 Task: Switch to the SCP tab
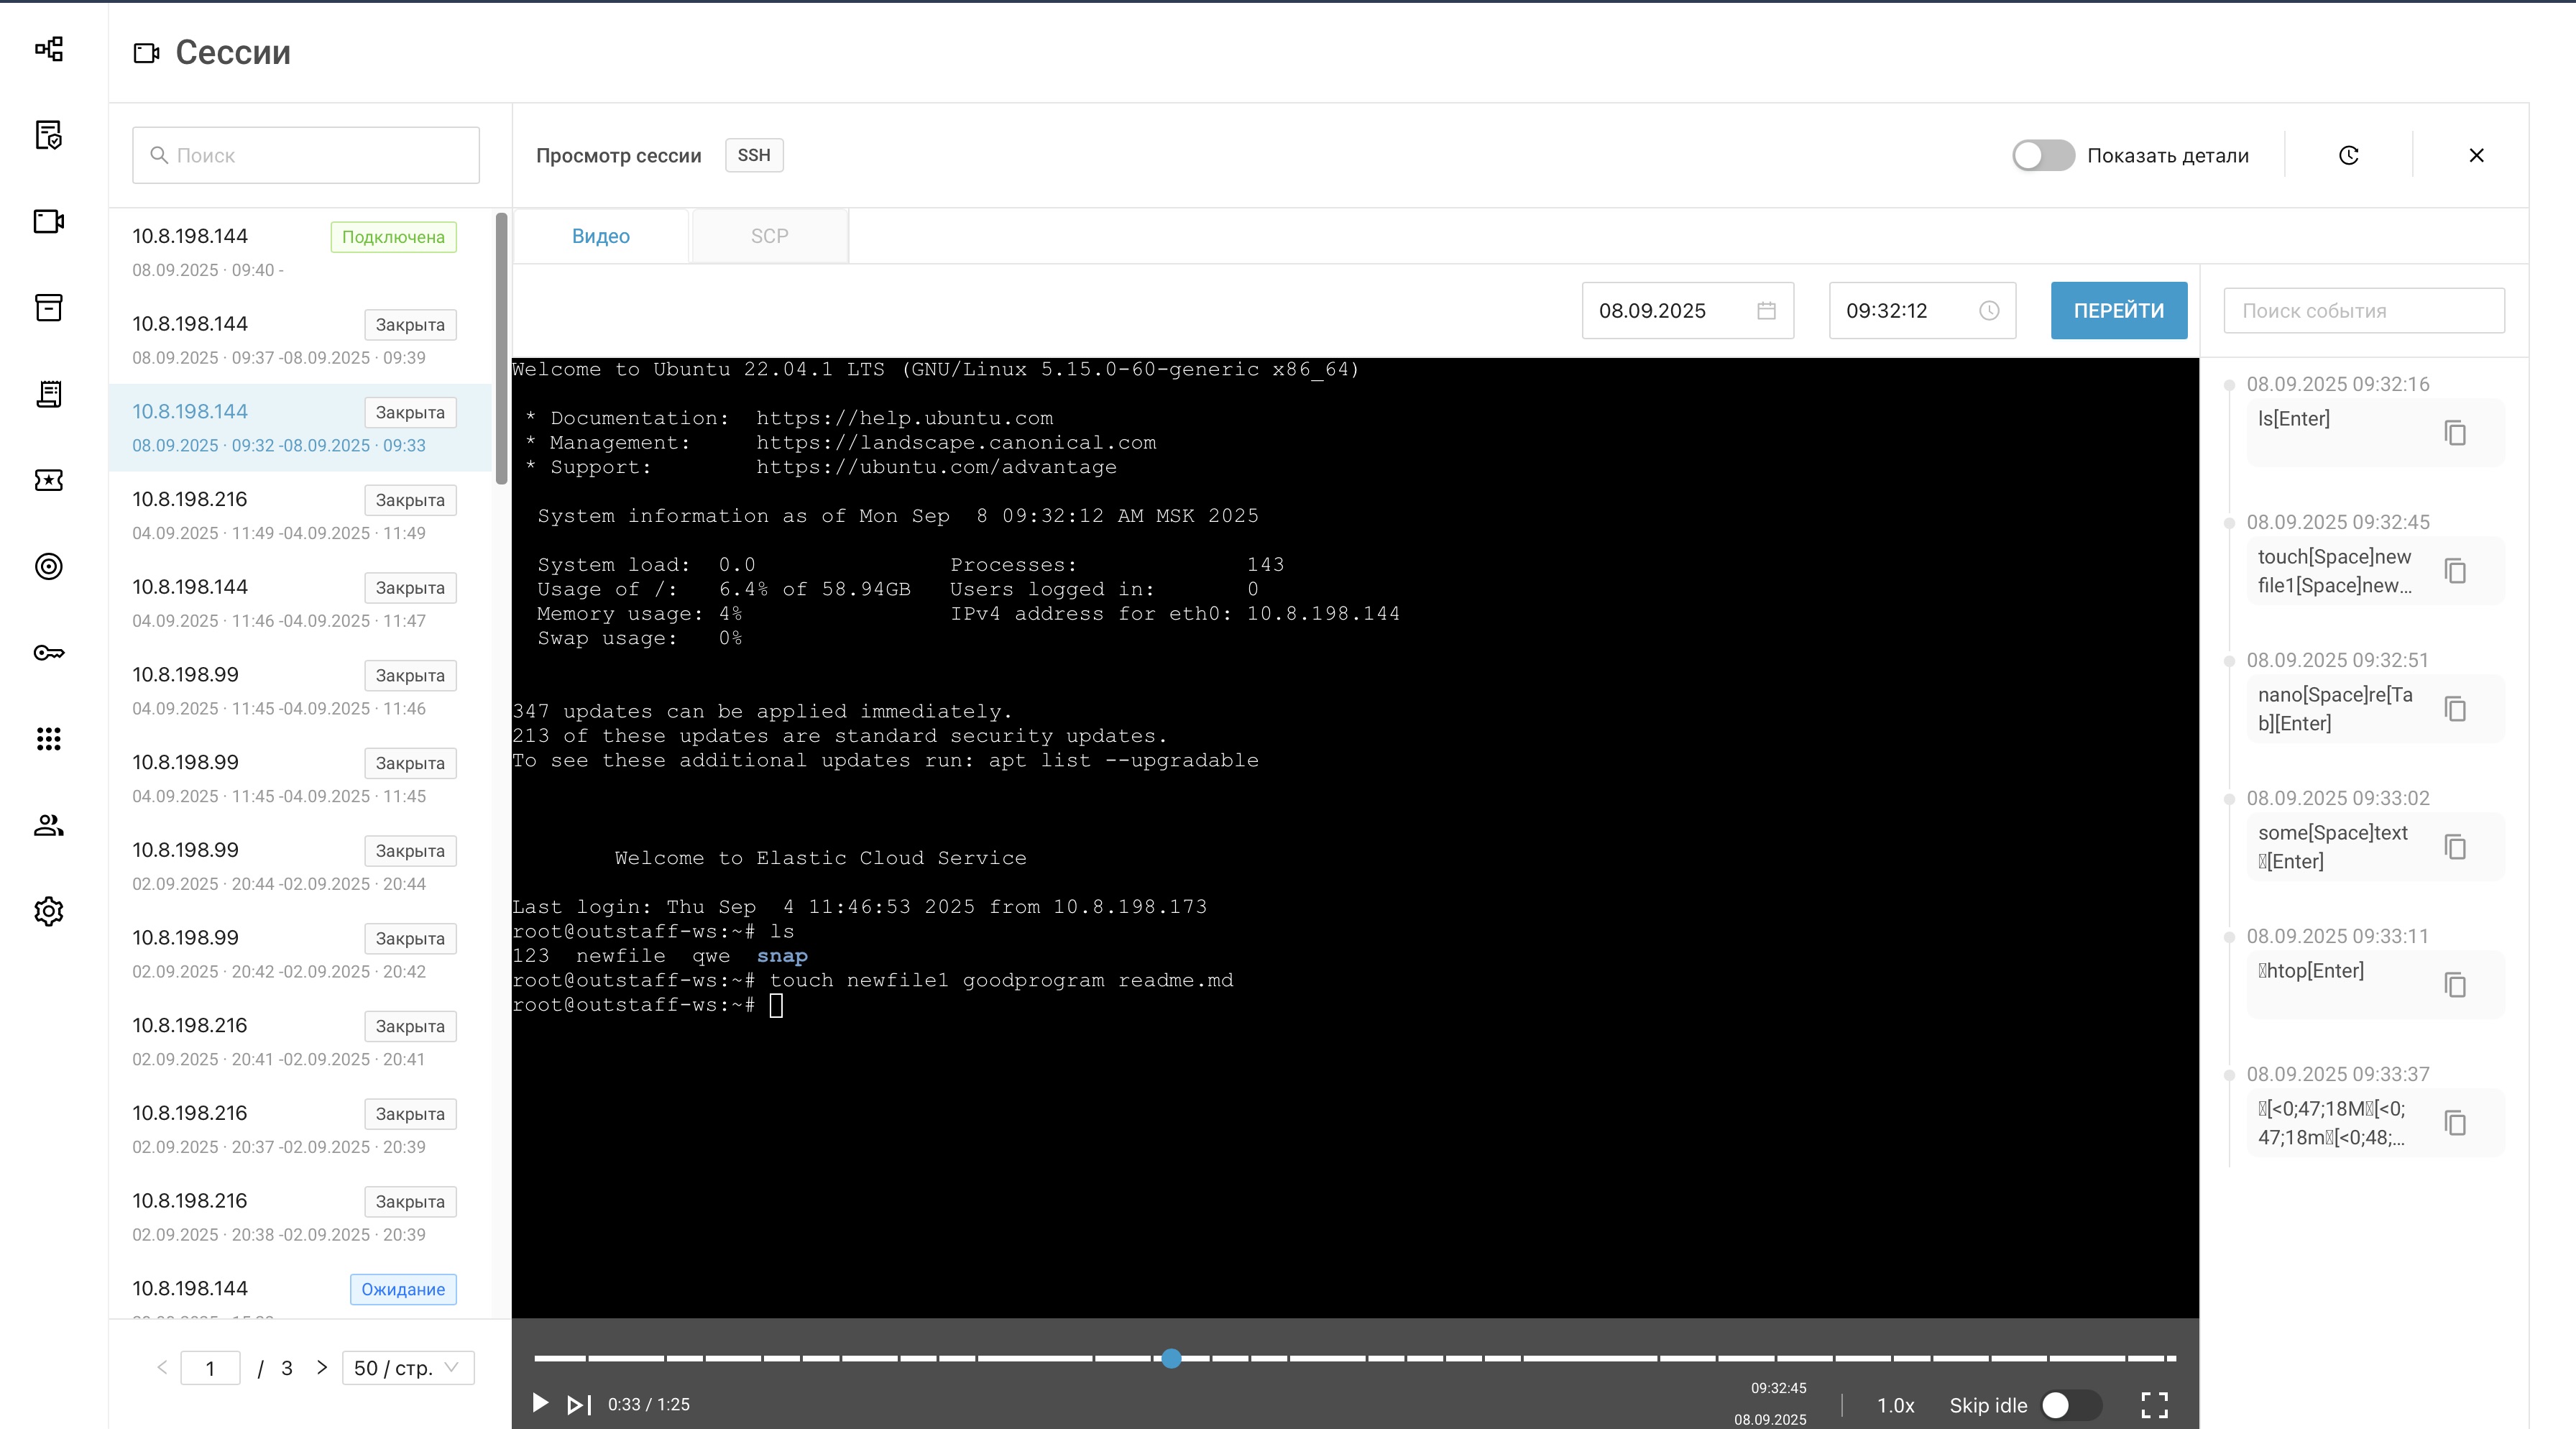(x=769, y=236)
